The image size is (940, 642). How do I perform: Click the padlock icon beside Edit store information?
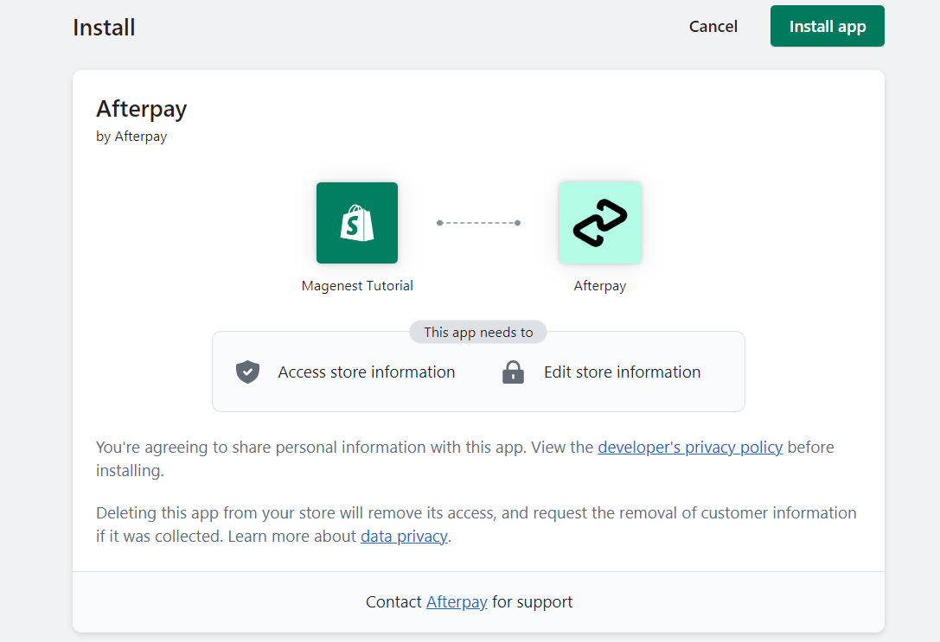513,372
